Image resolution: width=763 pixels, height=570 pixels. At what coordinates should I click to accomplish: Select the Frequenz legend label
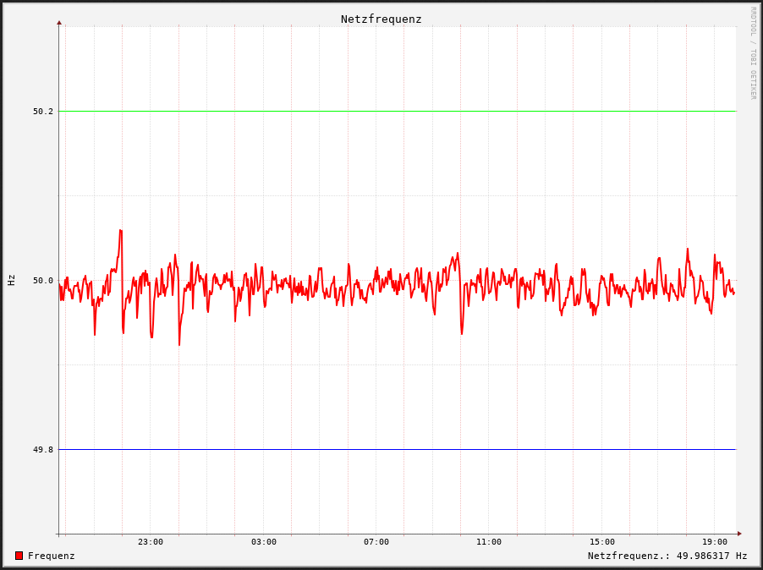pos(51,556)
